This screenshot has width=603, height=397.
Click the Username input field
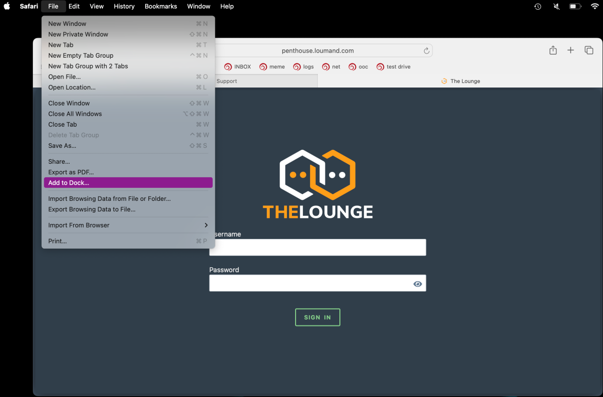coord(317,247)
